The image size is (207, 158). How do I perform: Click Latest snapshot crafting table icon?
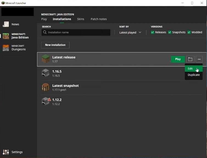(x=46, y=87)
